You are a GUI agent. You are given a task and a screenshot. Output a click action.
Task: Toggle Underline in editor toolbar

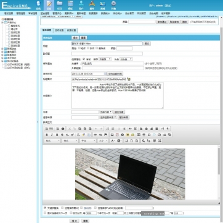pos(57,135)
